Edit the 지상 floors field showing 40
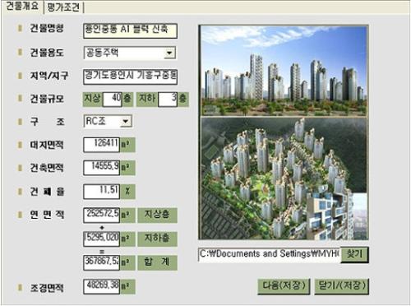Screen dimensions: 411x306 (x=112, y=99)
